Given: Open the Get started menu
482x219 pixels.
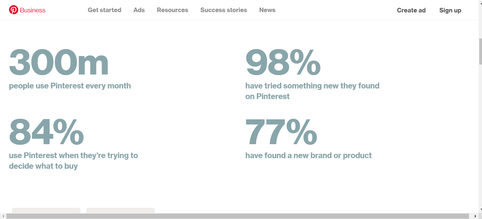Looking at the screenshot, I should [x=105, y=10].
